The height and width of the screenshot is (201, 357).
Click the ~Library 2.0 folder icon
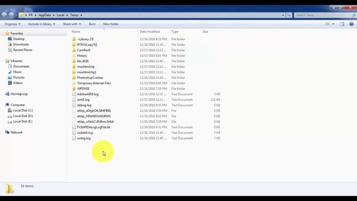[x=74, y=39]
